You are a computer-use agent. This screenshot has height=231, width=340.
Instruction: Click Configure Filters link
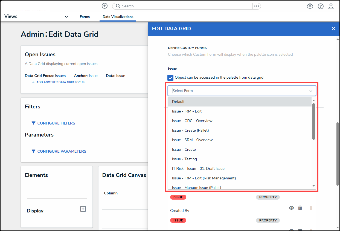pos(56,123)
